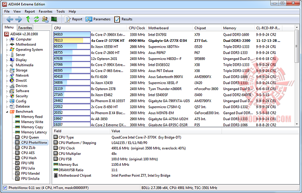
Task: Sort by the Motherboard column header
Action: tap(170, 28)
